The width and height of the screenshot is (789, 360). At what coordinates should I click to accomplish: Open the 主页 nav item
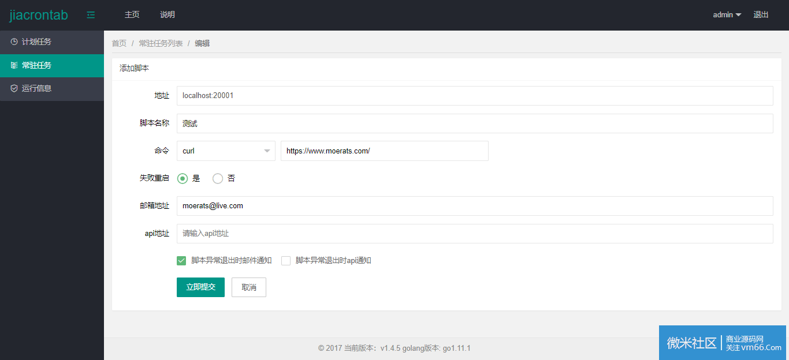pyautogui.click(x=132, y=15)
